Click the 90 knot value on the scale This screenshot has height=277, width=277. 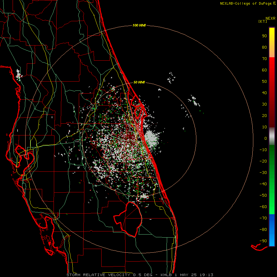264,36
